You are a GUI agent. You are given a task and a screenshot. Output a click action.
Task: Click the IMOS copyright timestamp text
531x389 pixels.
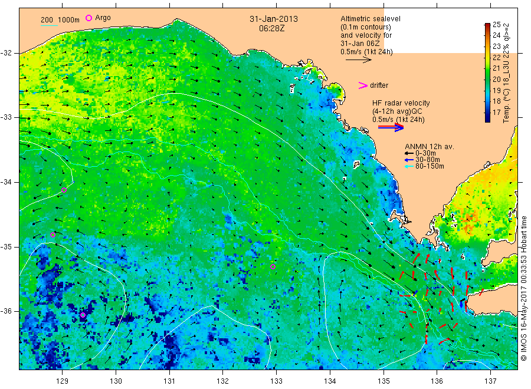click(523, 289)
